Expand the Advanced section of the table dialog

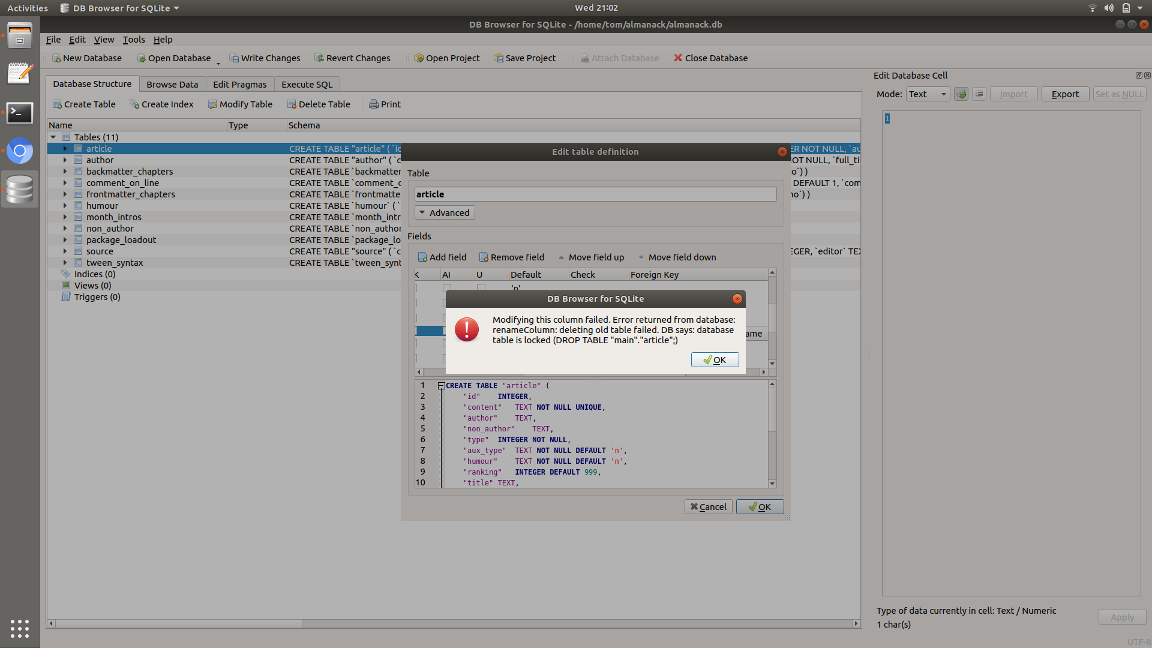pyautogui.click(x=444, y=212)
